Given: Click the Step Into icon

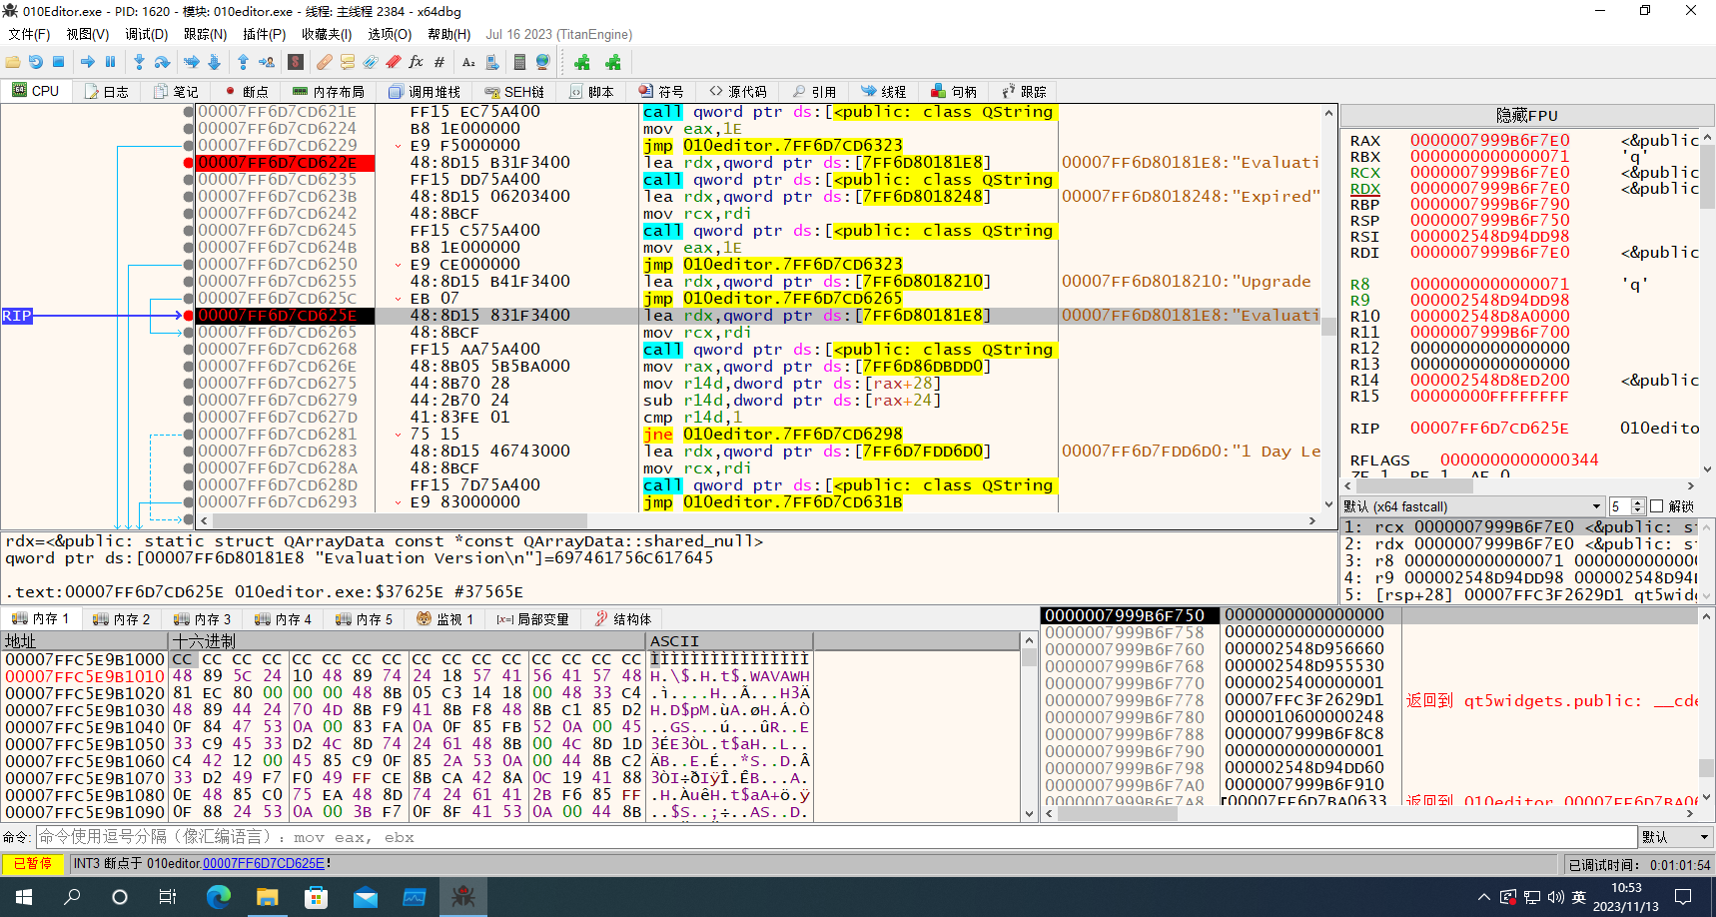Looking at the screenshot, I should 139,62.
